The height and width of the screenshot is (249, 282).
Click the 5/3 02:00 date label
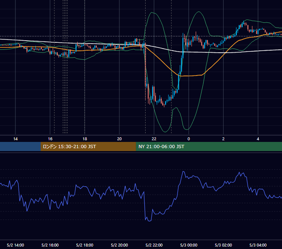tap(224, 245)
